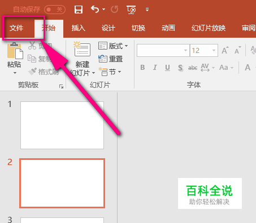Expand the font name dropdown arrow
256x223 pixels.
coord(185,50)
